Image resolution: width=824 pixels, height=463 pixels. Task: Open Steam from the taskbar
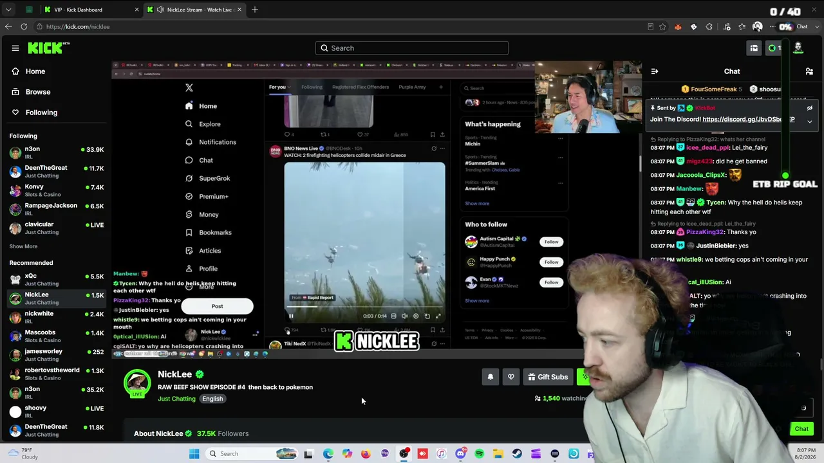click(x=517, y=454)
